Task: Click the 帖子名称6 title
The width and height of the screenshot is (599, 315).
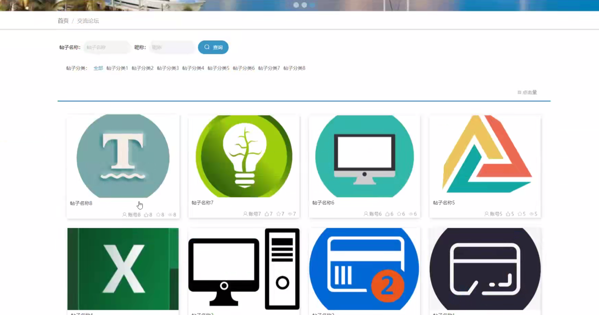Action: click(323, 202)
